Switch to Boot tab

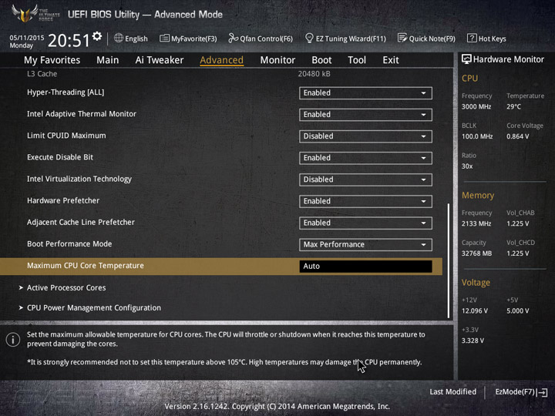click(x=321, y=60)
